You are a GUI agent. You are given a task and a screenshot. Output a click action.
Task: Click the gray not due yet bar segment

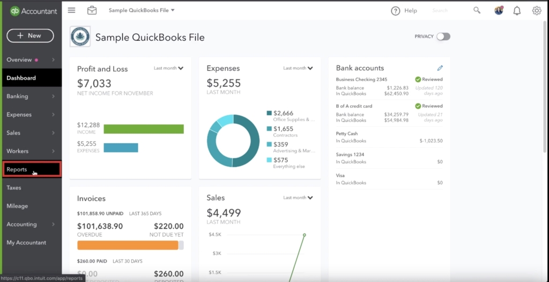(181, 245)
